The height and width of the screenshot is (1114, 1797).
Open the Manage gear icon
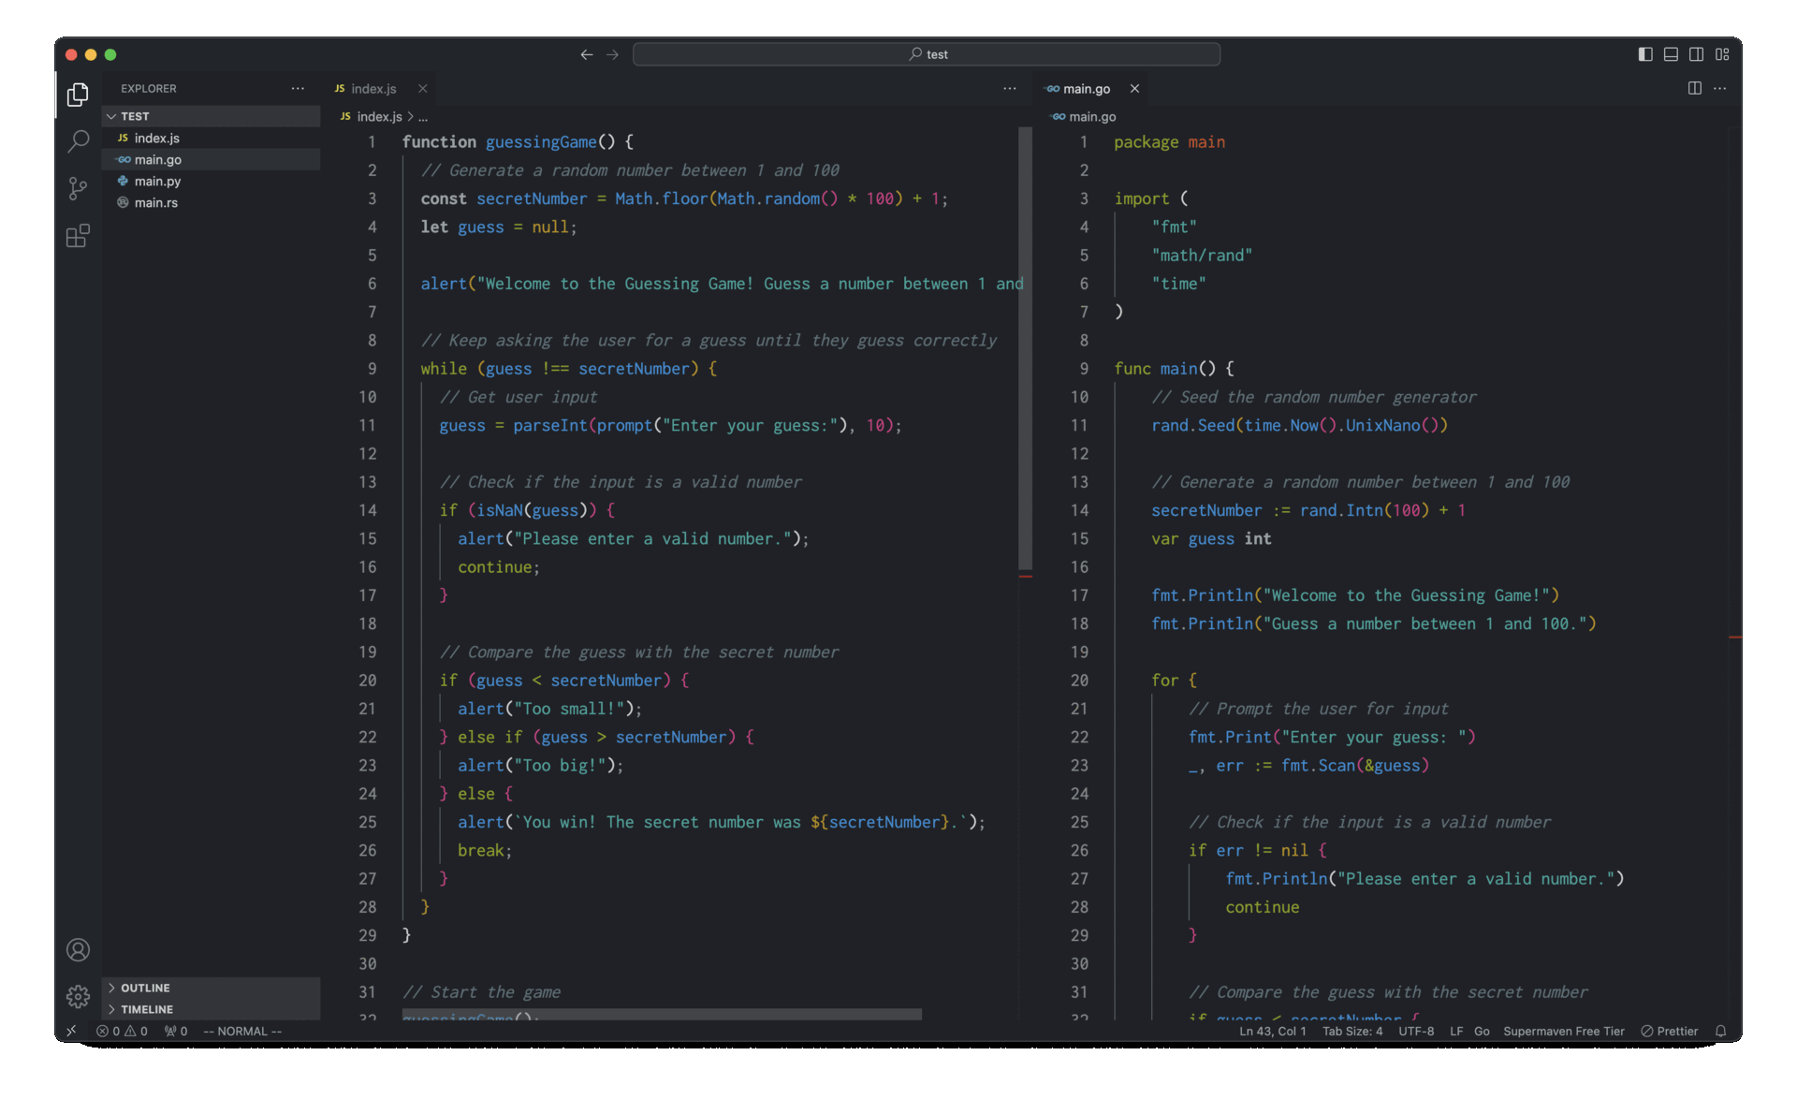click(x=79, y=996)
